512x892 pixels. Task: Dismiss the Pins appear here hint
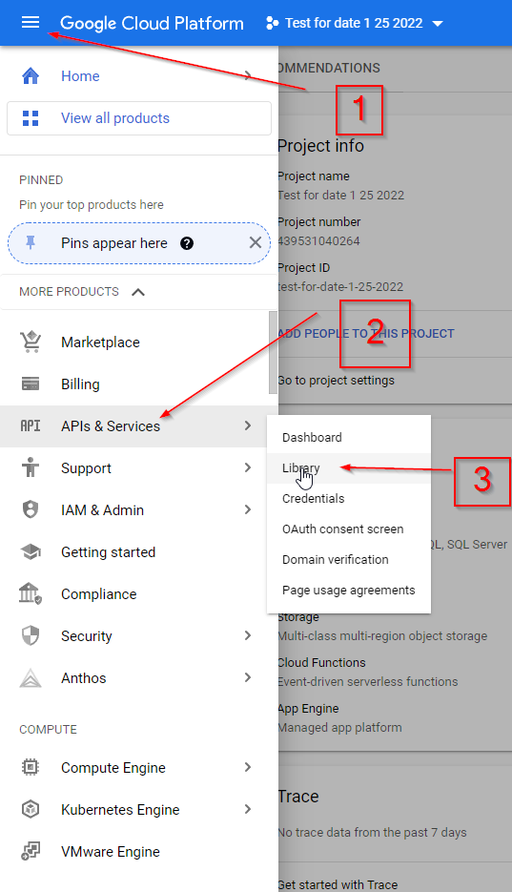point(256,243)
